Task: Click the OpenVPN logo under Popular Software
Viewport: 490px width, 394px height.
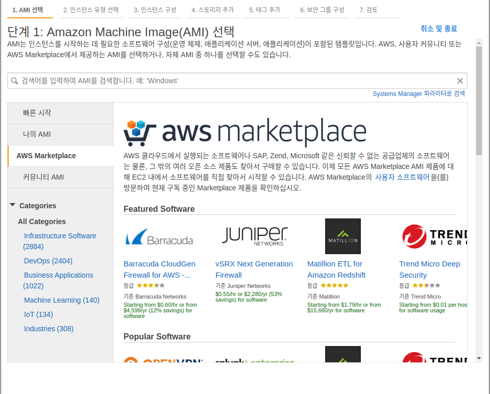Action: tap(163, 359)
